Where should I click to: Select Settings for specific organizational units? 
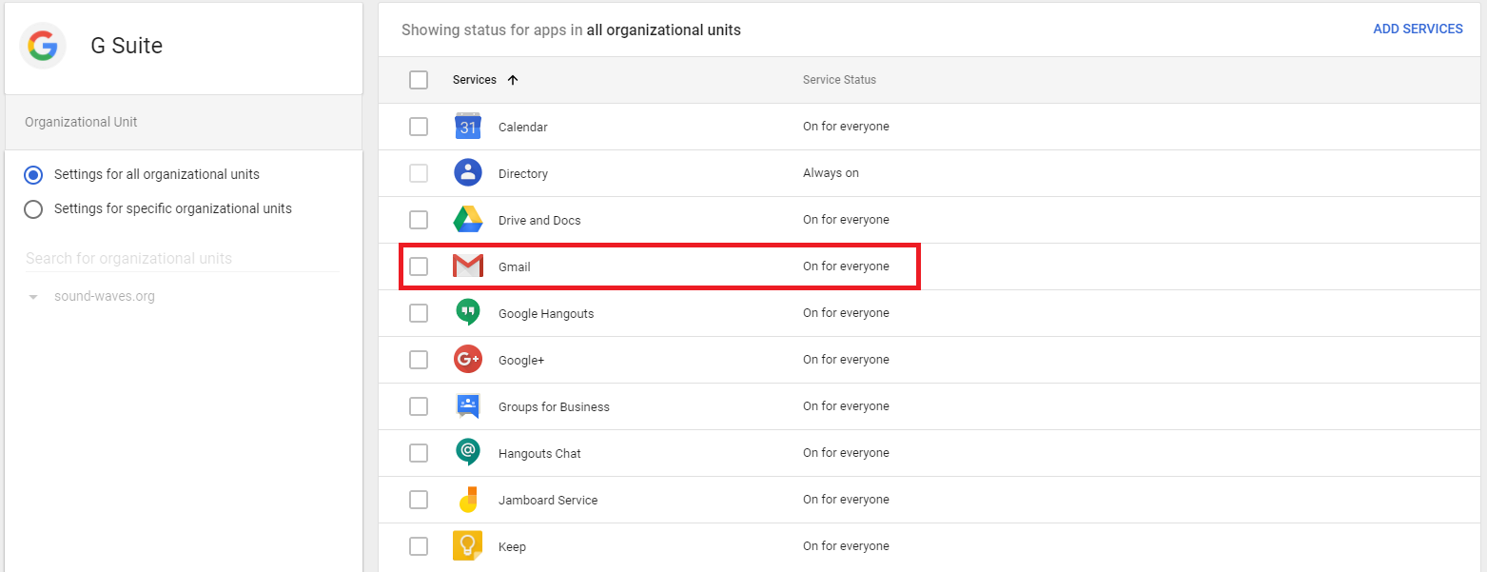(33, 209)
